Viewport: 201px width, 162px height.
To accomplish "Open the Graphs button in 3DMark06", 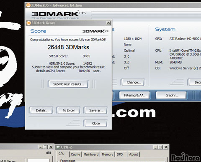I will click(x=171, y=95).
